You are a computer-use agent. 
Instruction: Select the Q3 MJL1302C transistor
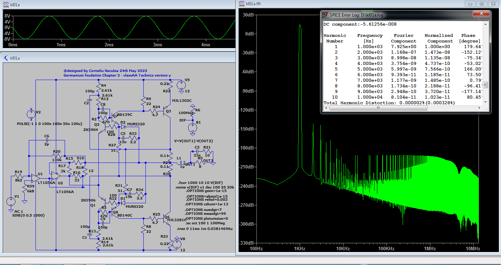point(168,112)
